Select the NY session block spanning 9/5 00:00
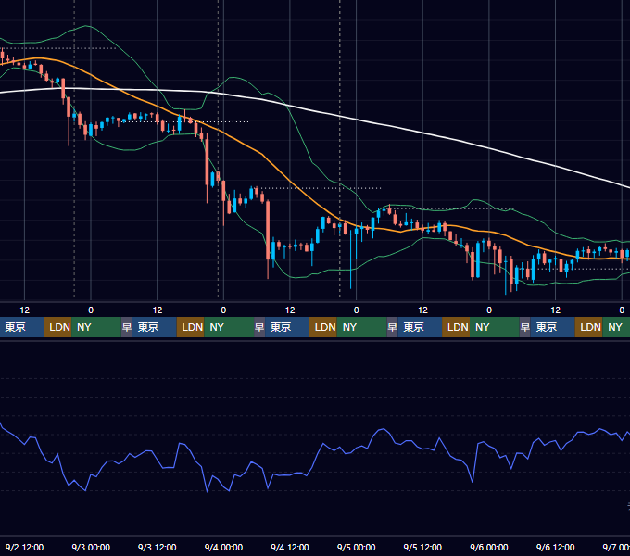Screen dimensions: 630x556 point(361,327)
